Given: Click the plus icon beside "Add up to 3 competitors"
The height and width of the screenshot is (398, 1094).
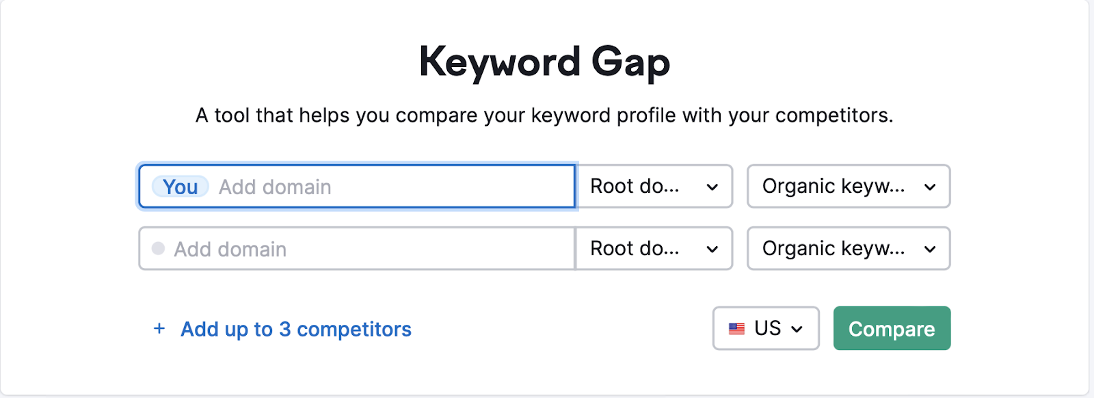Looking at the screenshot, I should click(159, 329).
